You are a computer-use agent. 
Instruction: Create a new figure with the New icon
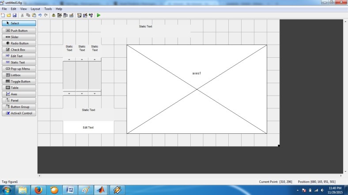(x=3, y=15)
